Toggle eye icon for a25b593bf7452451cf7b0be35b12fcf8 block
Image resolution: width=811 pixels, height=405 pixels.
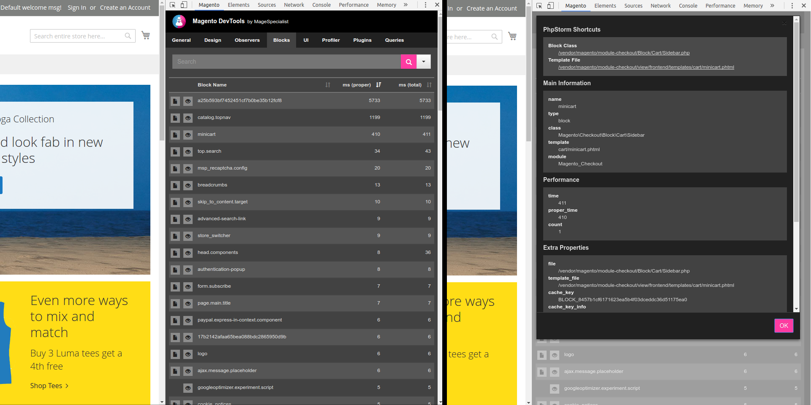point(188,101)
